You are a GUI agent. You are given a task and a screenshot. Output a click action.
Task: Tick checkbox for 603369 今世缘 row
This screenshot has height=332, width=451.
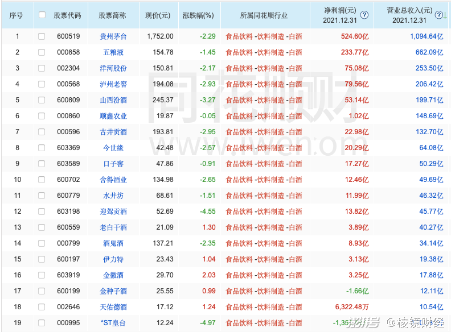[42, 148]
